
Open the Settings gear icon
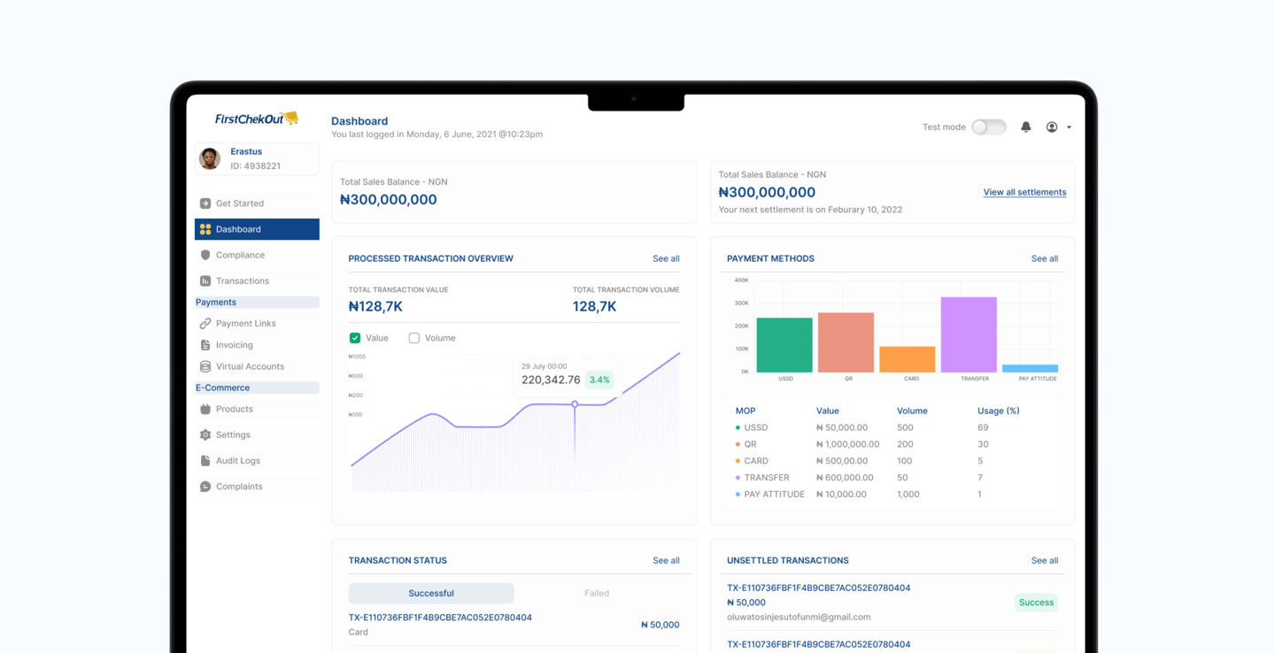click(205, 435)
